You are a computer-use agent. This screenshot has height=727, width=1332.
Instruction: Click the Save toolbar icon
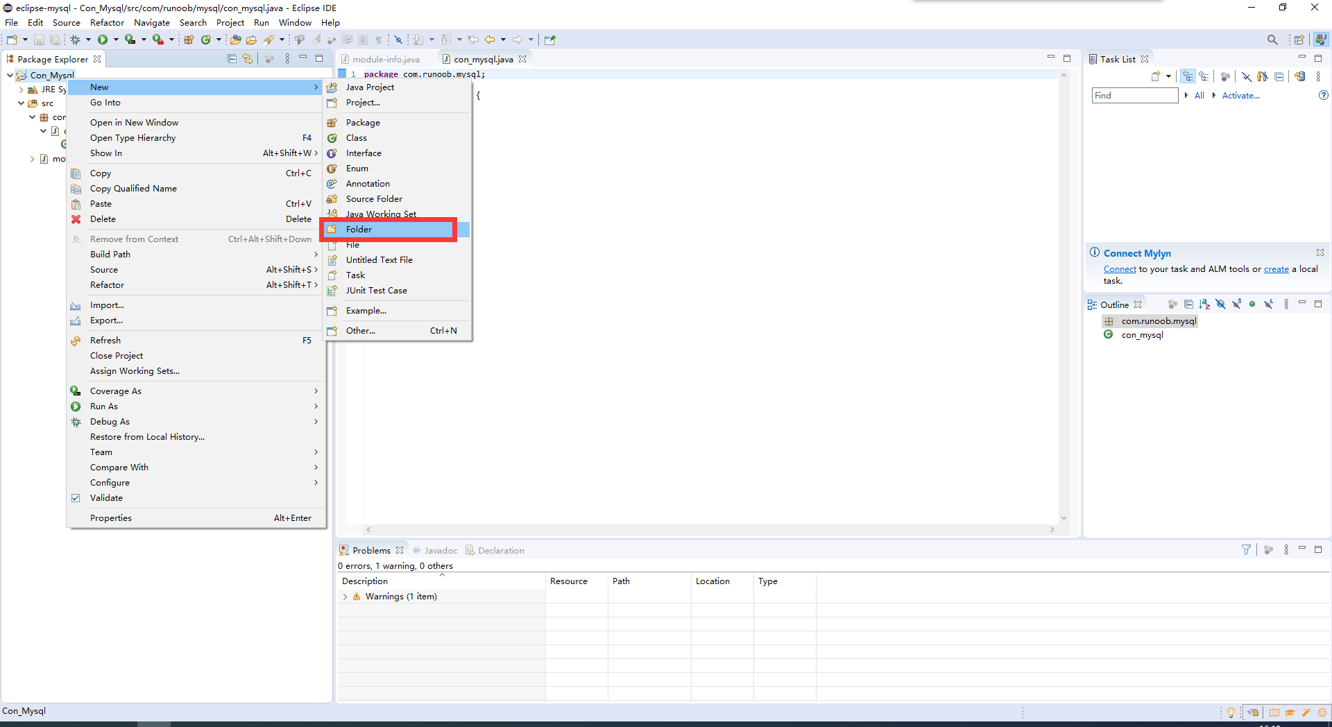click(39, 40)
